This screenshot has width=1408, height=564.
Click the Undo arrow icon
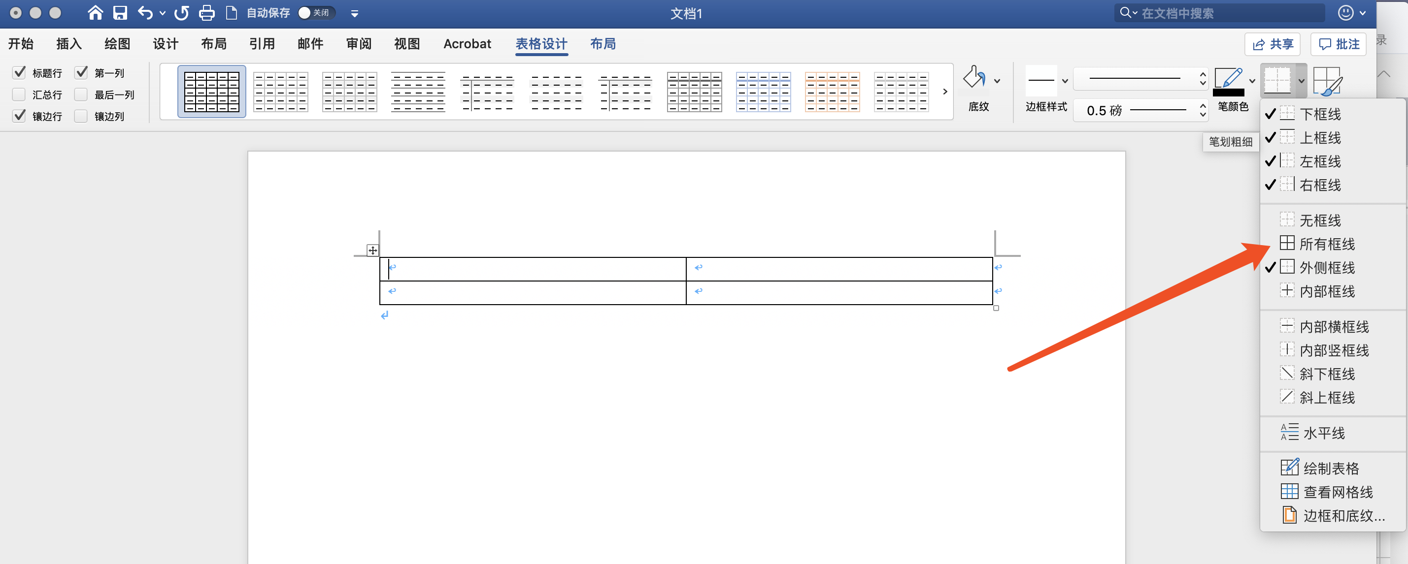(145, 13)
